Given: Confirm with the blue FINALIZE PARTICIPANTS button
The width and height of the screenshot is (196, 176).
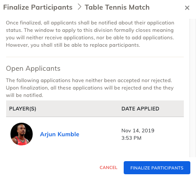Looking at the screenshot, I should pyautogui.click(x=157, y=168).
